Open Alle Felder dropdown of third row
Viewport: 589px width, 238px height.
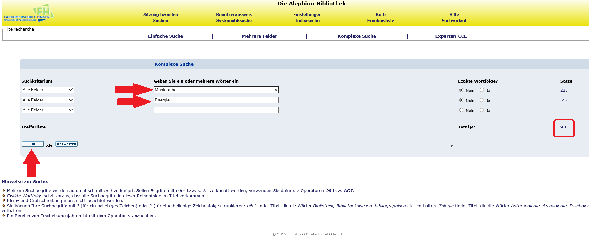tap(48, 110)
